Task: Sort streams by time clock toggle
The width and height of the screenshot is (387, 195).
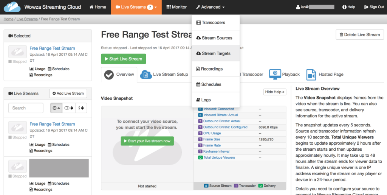Action: coord(56,108)
